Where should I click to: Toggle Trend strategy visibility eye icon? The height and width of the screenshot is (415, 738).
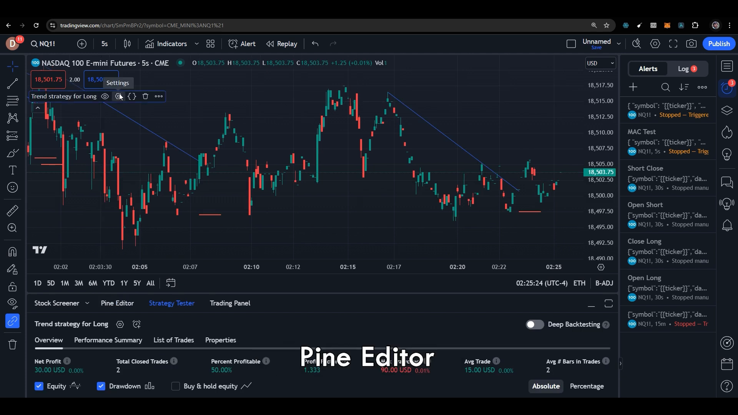(105, 96)
